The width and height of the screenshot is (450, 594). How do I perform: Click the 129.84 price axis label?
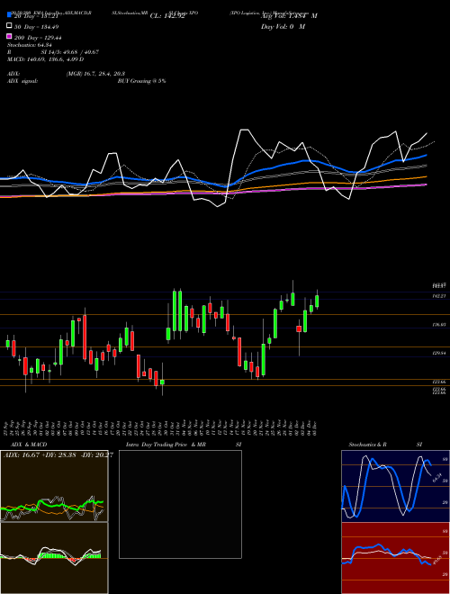pyautogui.click(x=439, y=353)
